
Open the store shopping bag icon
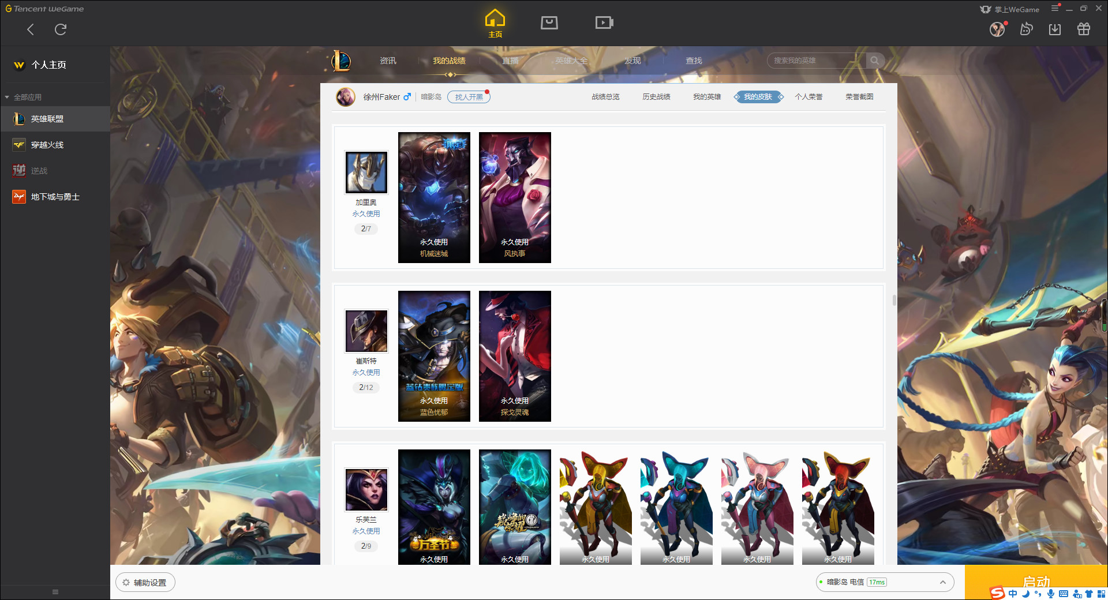(x=549, y=22)
